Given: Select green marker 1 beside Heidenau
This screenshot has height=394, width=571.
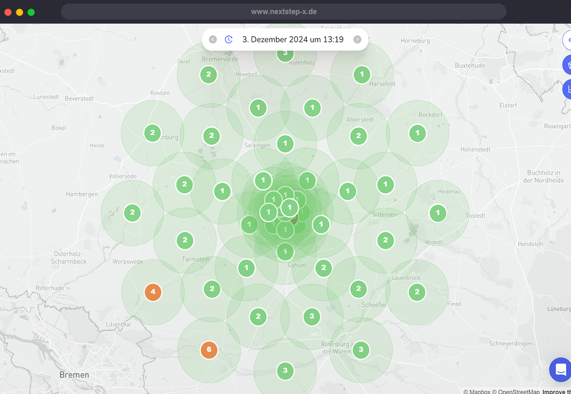Looking at the screenshot, I should [x=438, y=213].
